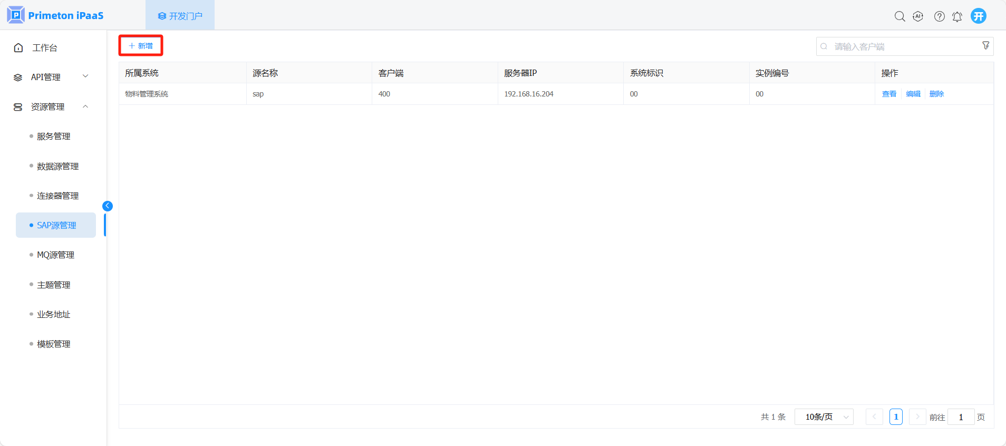Screen dimensions: 1006x446
Task: Collapse sidebar with blue arrow button
Action: pos(108,206)
